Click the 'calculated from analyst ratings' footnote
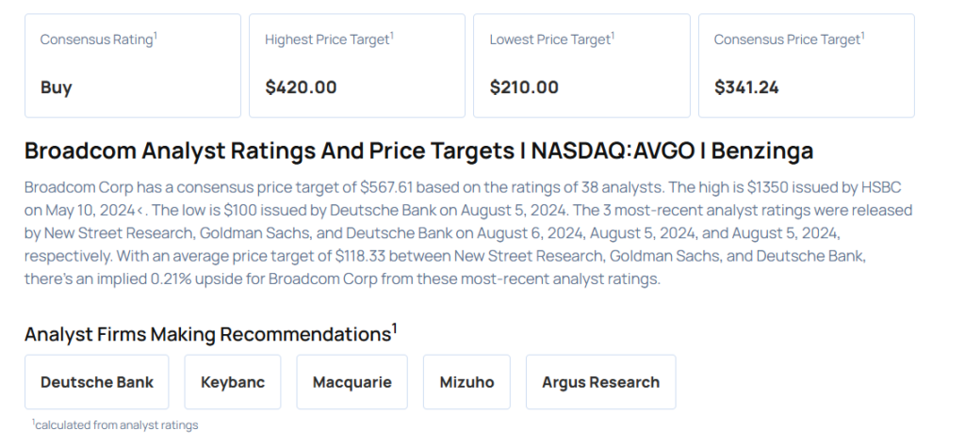The height and width of the screenshot is (446, 965). 116,425
